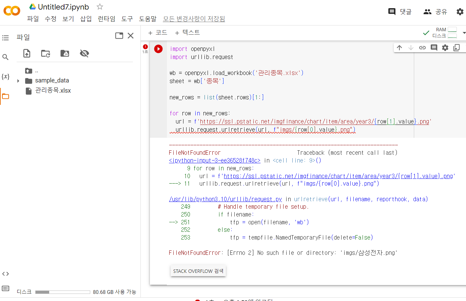This screenshot has height=301, width=466.
Task: Mirror cell in tab icon
Action: 457,48
